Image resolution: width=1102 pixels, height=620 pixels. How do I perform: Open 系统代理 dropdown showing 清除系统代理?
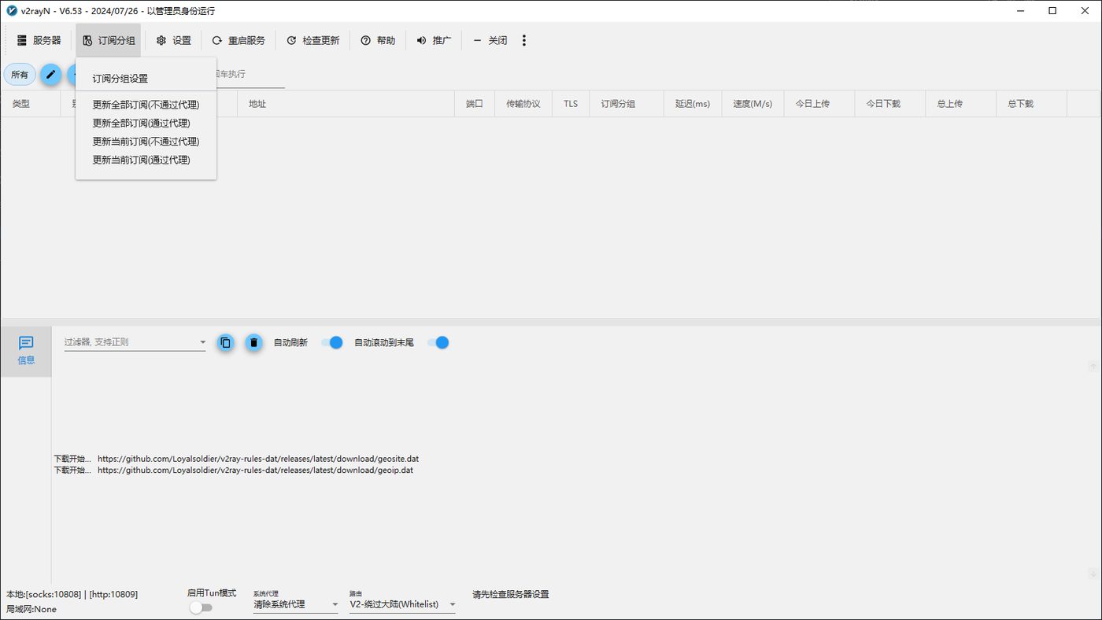(x=296, y=604)
